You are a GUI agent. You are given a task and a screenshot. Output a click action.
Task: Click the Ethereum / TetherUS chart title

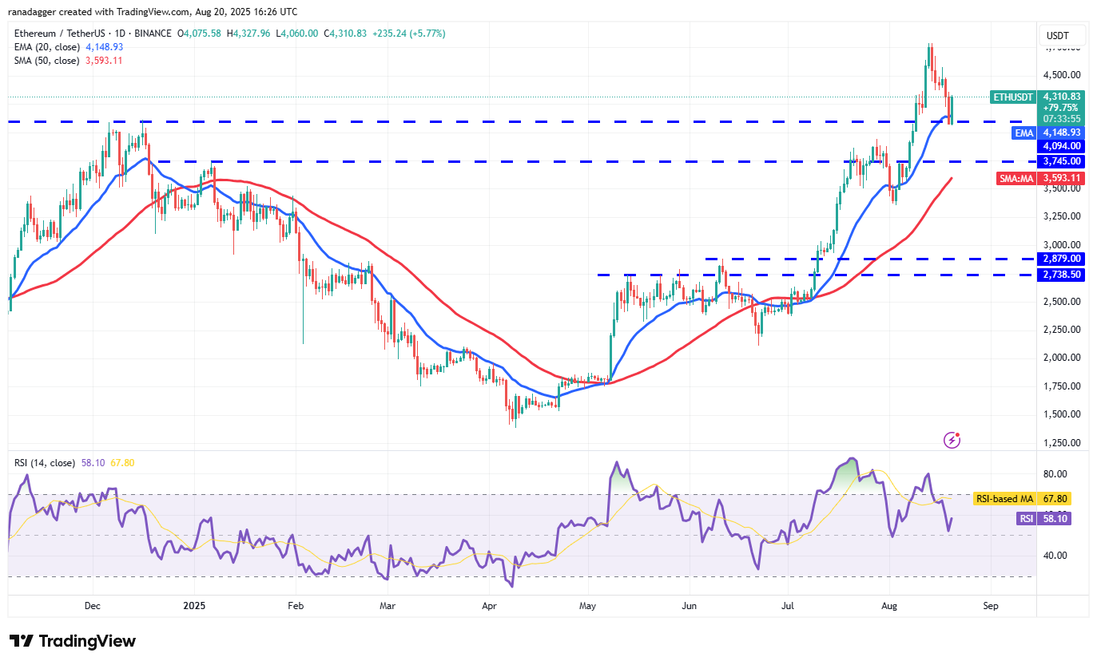coord(62,34)
